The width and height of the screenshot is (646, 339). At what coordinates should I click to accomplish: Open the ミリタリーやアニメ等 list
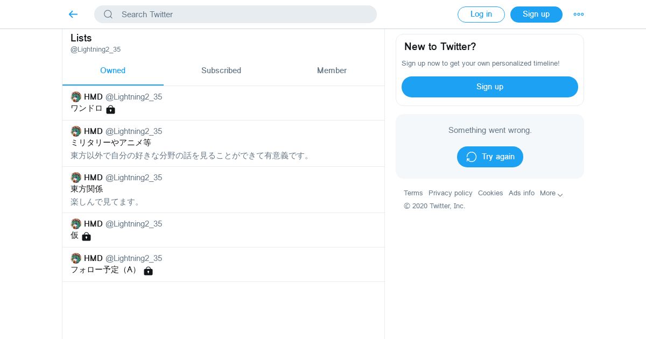click(223, 144)
